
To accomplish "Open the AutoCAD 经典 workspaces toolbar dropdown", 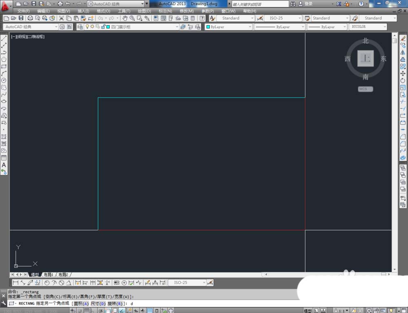I will click(56, 27).
